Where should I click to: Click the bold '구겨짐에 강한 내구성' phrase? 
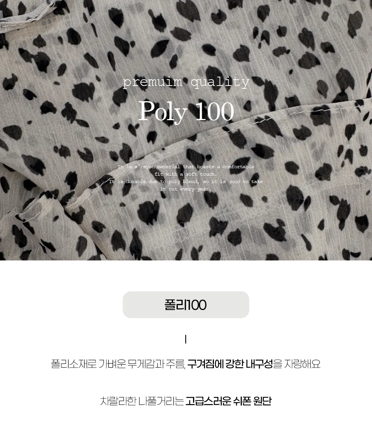pyautogui.click(x=230, y=364)
